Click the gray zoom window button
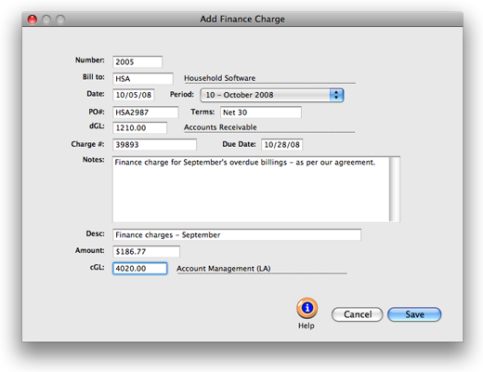This screenshot has height=372, width=483. point(60,20)
